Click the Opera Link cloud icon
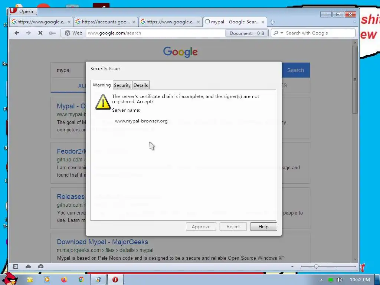 coord(28,266)
